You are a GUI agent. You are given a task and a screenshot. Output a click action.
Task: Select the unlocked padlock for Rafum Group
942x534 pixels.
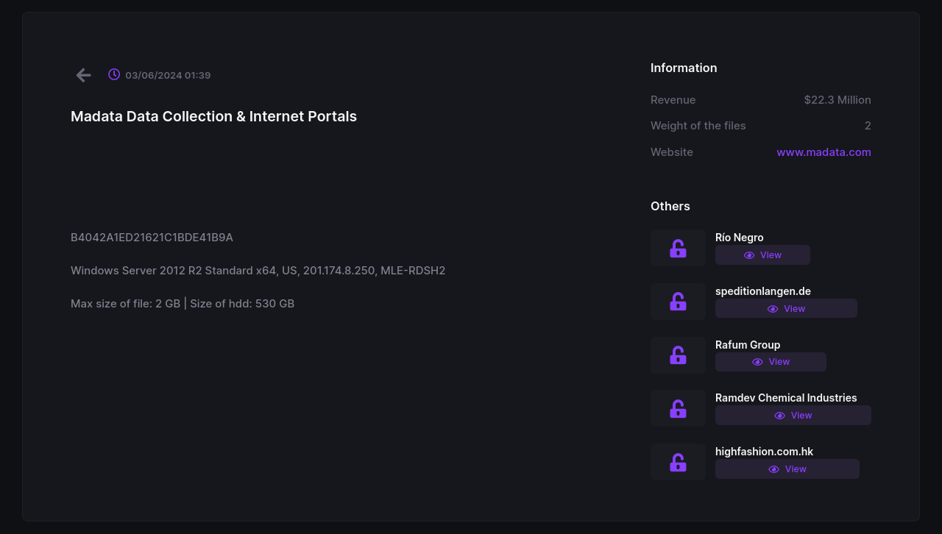coord(677,355)
